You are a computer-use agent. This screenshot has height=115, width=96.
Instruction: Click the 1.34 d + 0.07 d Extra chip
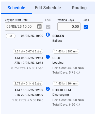point(28,51)
